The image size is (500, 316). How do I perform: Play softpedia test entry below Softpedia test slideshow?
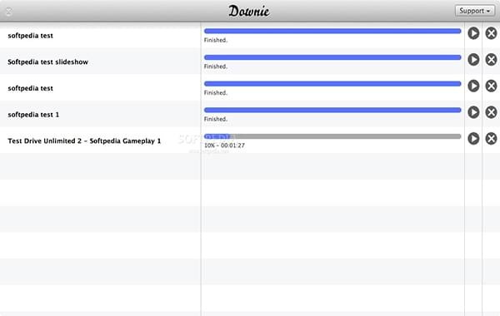click(x=473, y=86)
